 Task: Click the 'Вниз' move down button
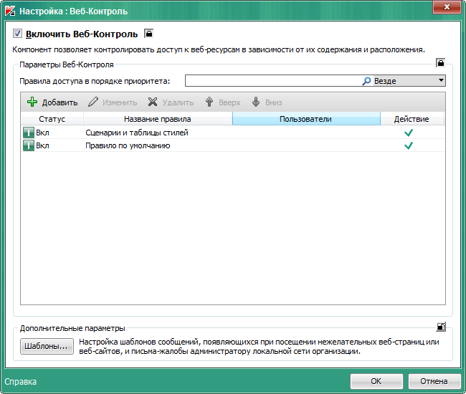(x=267, y=102)
